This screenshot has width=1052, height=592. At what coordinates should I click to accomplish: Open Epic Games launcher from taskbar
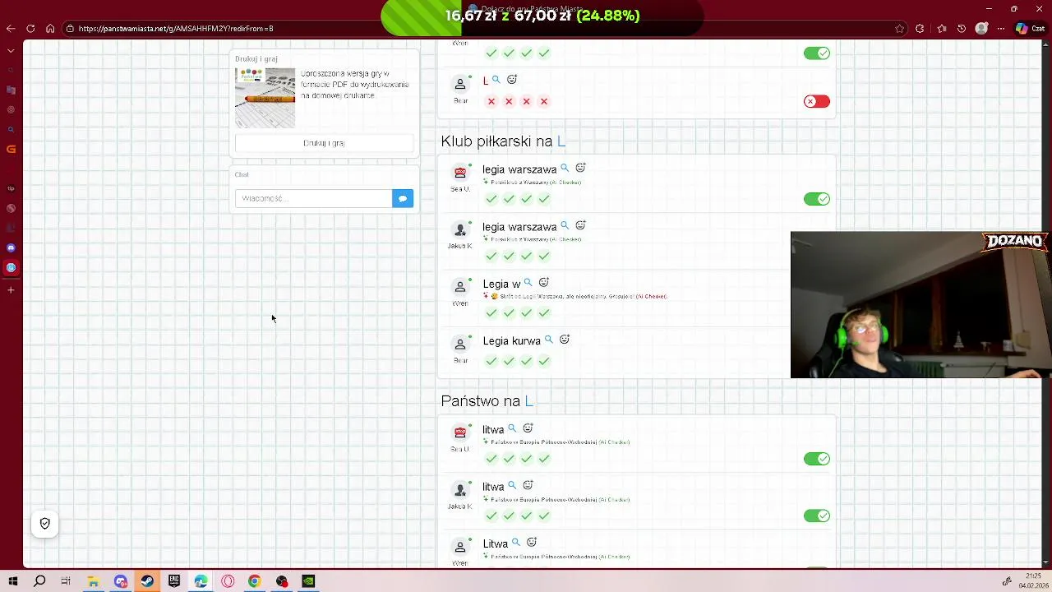pyautogui.click(x=174, y=581)
